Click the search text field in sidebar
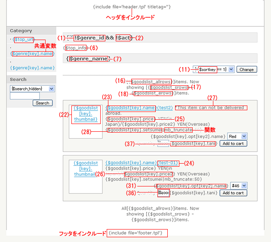271x242 pixels. (25, 96)
